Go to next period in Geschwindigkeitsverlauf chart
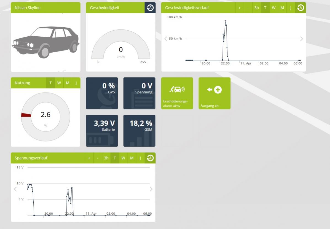The image size is (330, 229). tap(301, 39)
